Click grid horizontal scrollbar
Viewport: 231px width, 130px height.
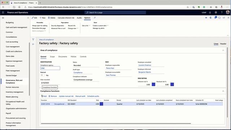tap(116, 123)
